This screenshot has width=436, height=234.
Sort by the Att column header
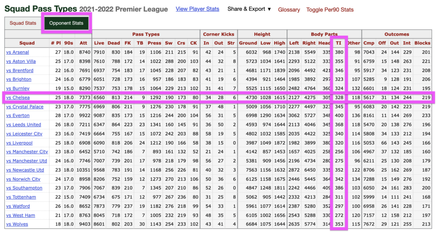83,43
